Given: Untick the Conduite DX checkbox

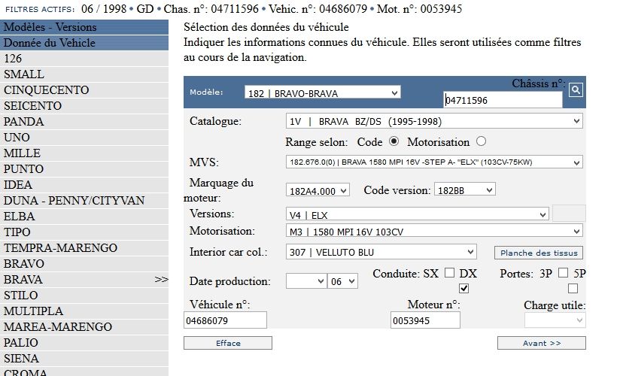Looking at the screenshot, I should (x=463, y=289).
